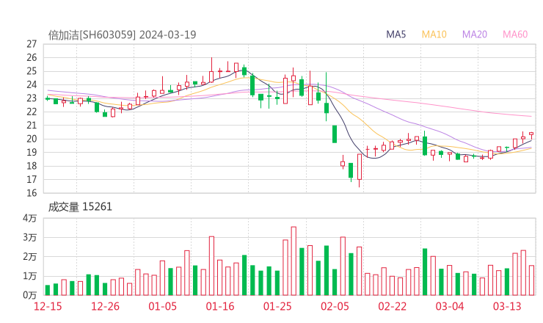Screen dimensions: 543x323
Task: Click the 12-26 date label
Action: coord(105,306)
